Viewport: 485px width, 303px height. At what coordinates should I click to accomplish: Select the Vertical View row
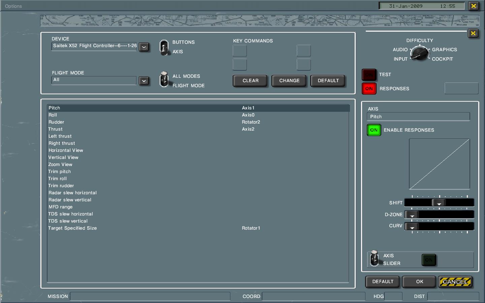(198, 158)
